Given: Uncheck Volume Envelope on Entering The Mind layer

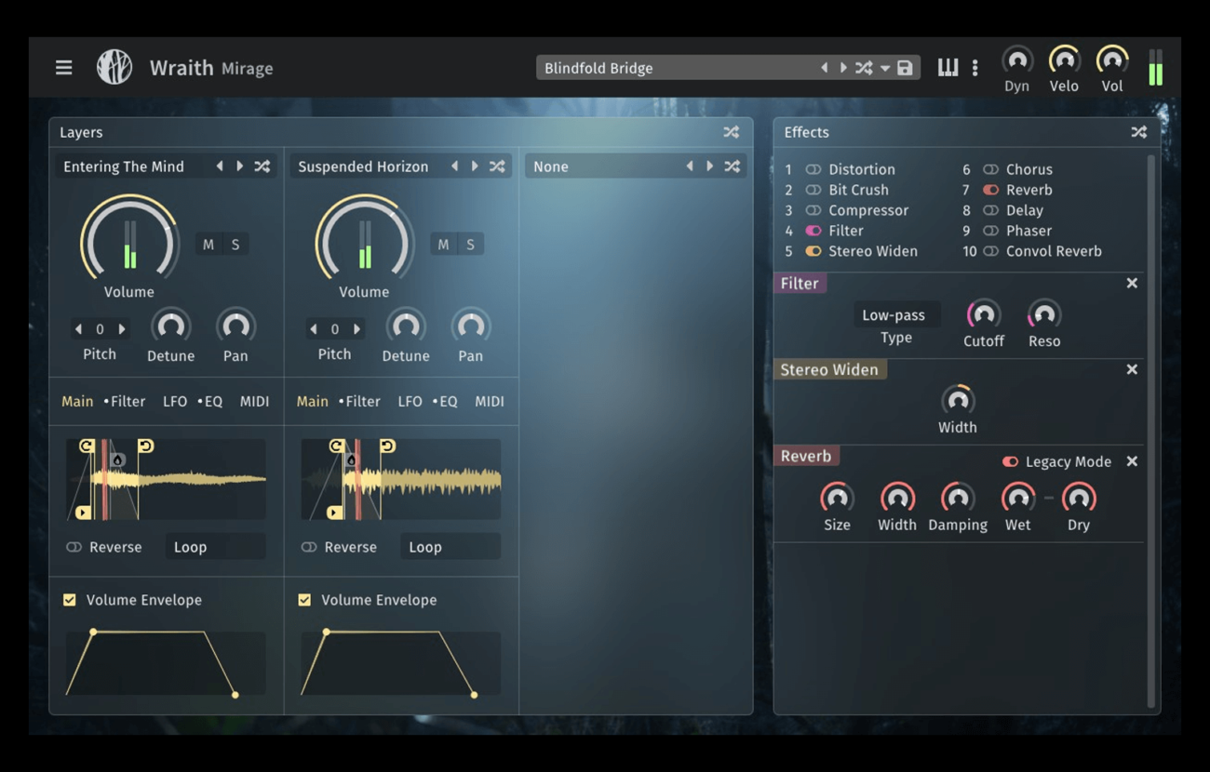Looking at the screenshot, I should point(70,600).
